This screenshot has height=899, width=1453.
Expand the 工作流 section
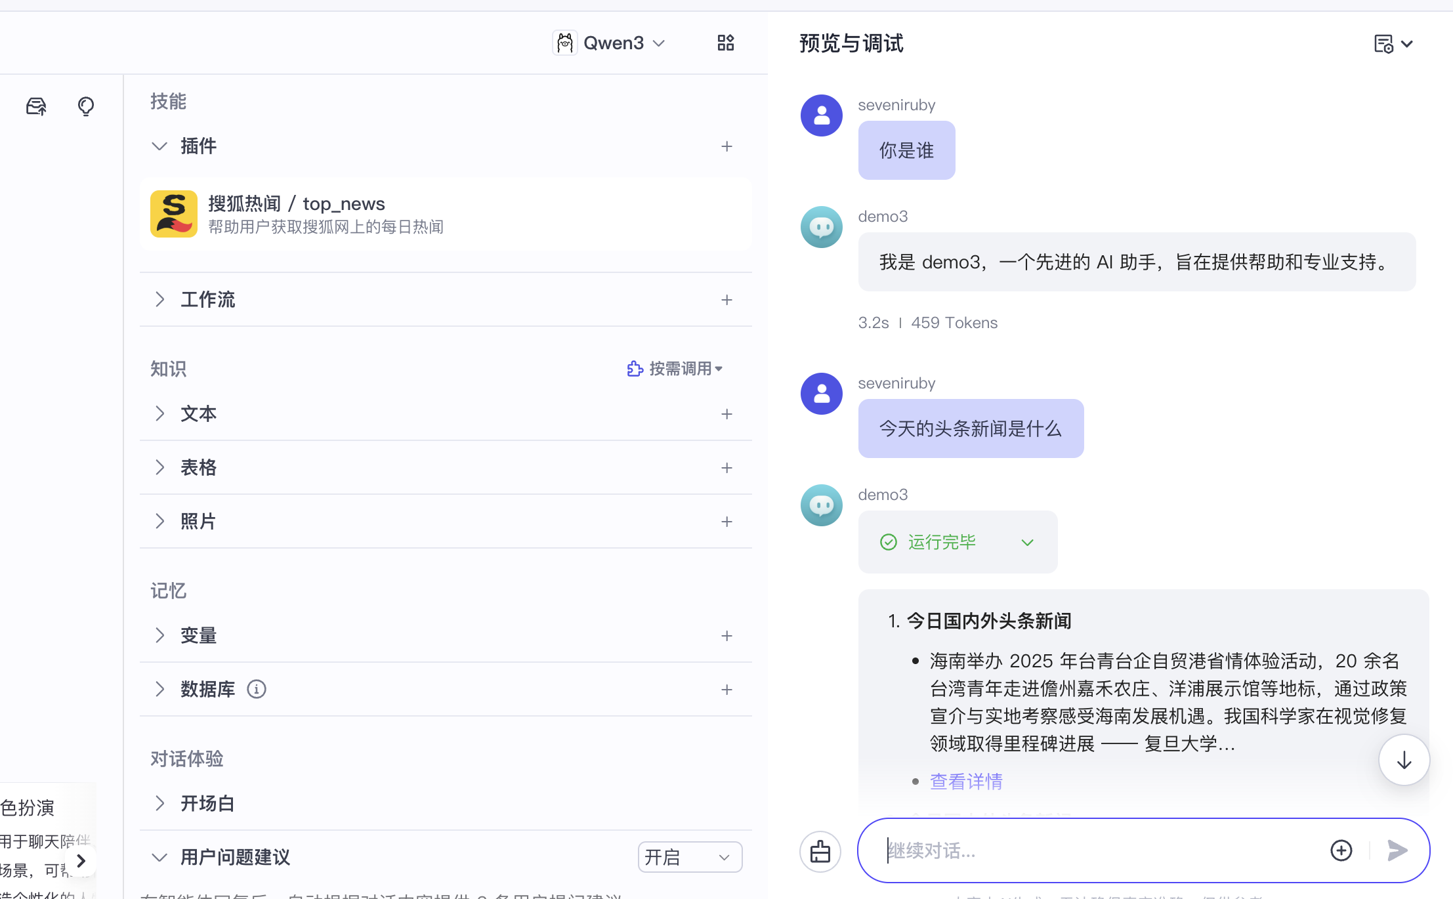[x=159, y=300]
